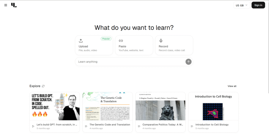The height and width of the screenshot is (134, 269).
Task: Click the 'Record class, video call' subtitle
Action: coord(172,50)
